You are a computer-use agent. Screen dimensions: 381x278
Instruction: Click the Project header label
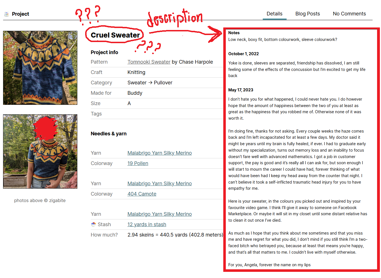click(x=20, y=14)
